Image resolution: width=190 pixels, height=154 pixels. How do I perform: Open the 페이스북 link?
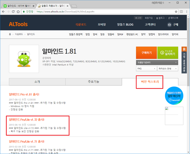pos(173,18)
